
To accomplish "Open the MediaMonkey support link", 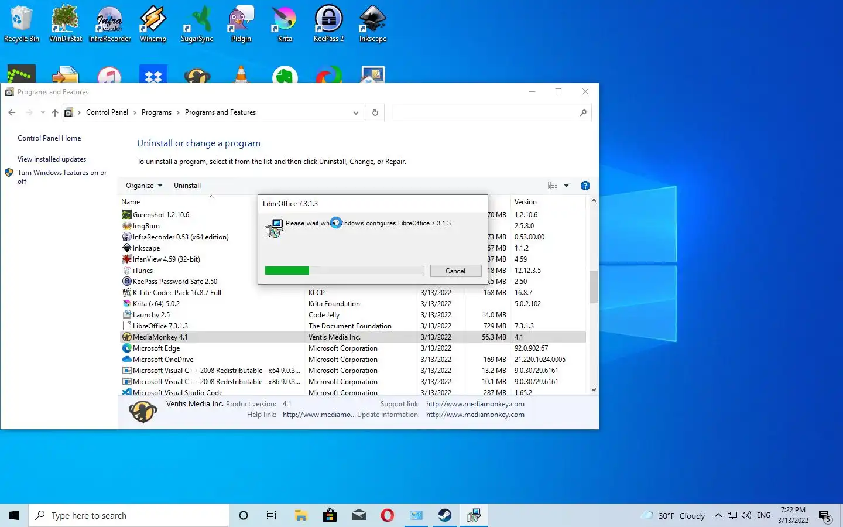I will 475,404.
